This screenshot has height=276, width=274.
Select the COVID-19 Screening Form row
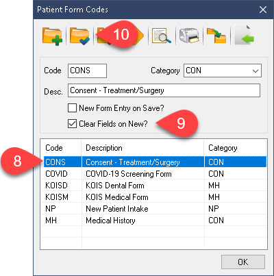153,174
